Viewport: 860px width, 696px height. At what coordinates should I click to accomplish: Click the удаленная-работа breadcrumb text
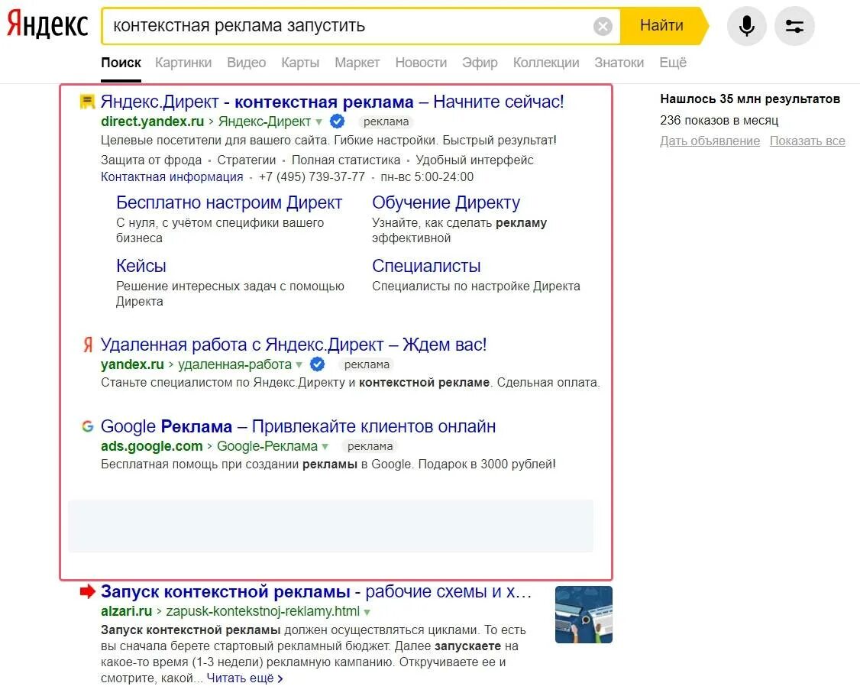click(234, 364)
